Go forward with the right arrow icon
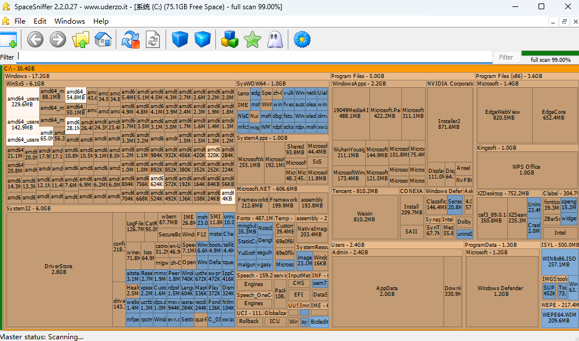 pos(58,39)
